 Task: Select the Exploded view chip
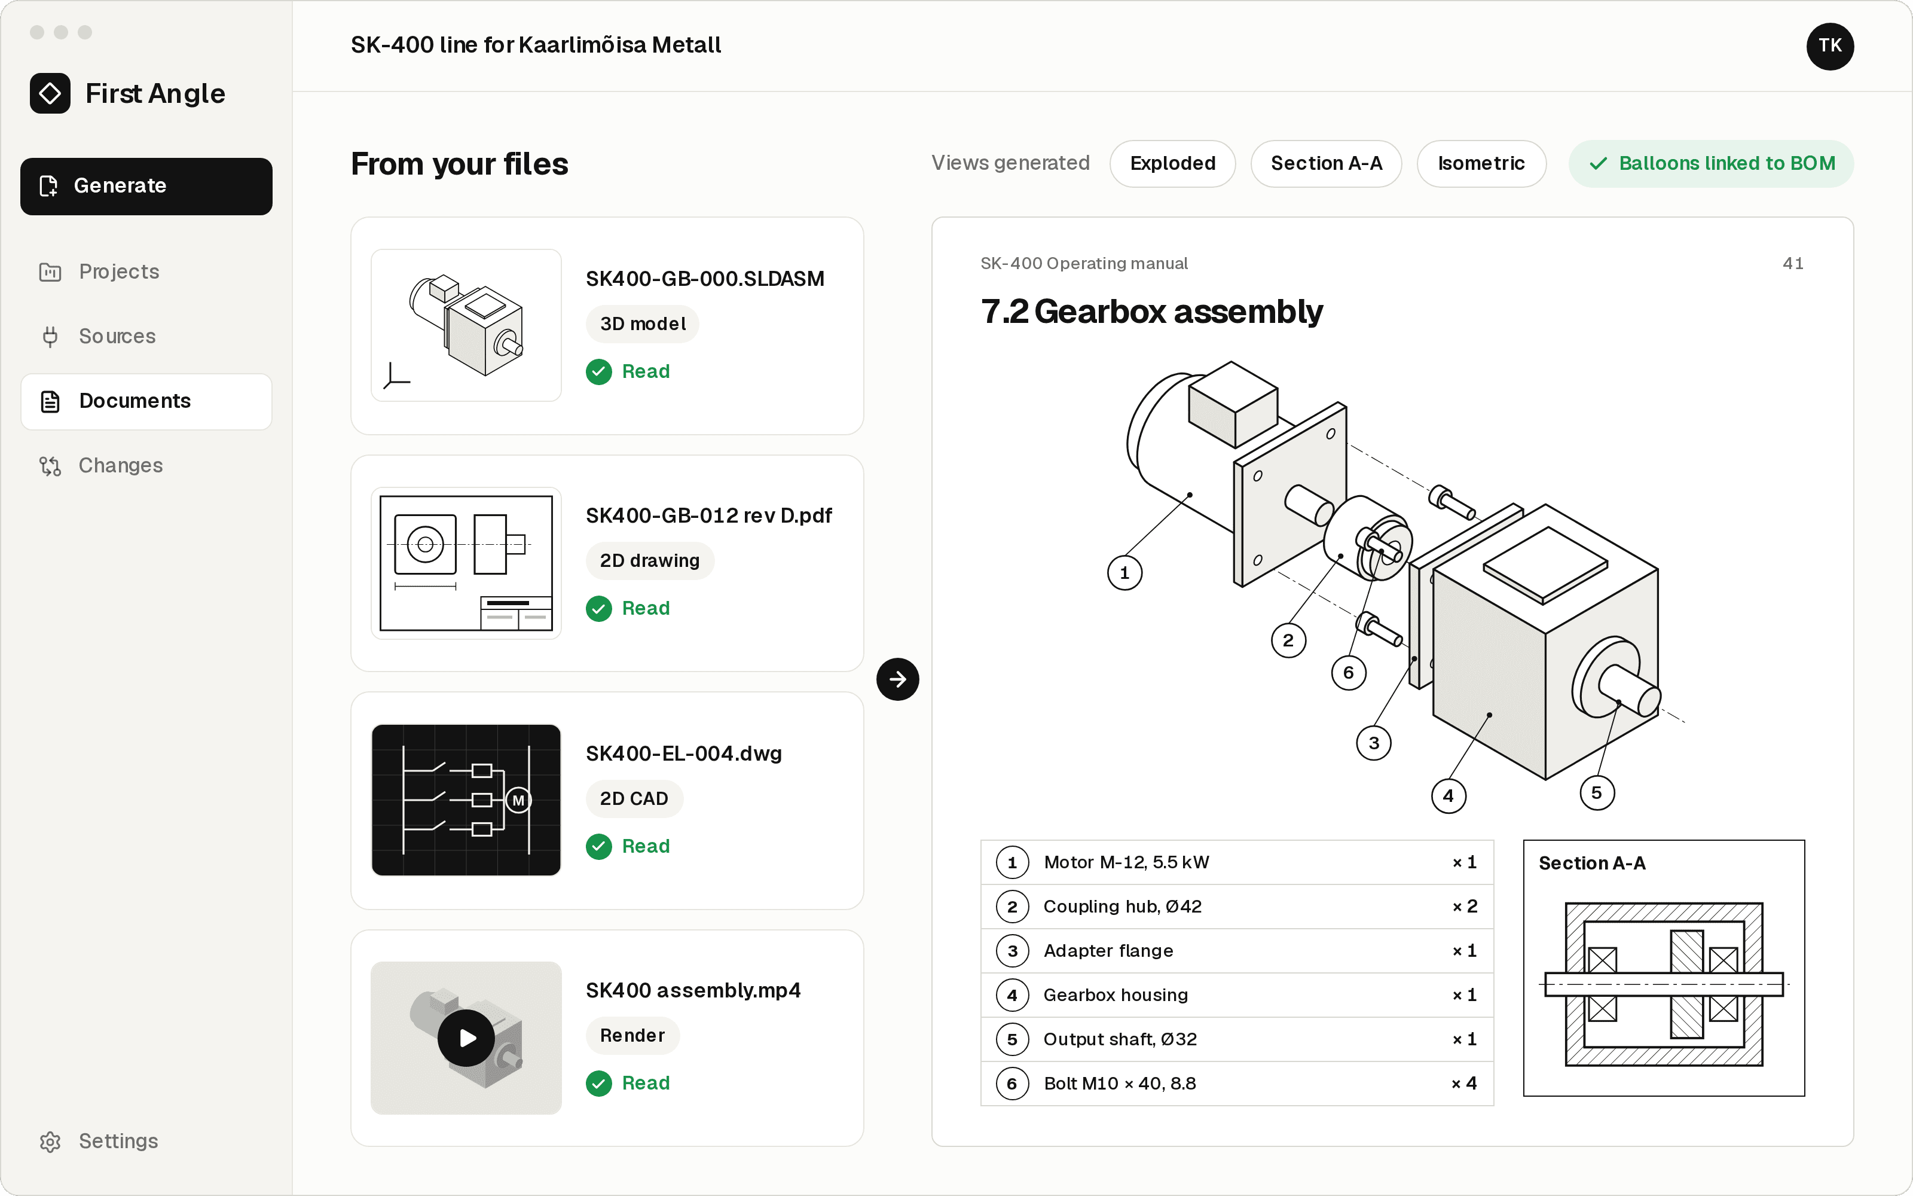click(1172, 164)
